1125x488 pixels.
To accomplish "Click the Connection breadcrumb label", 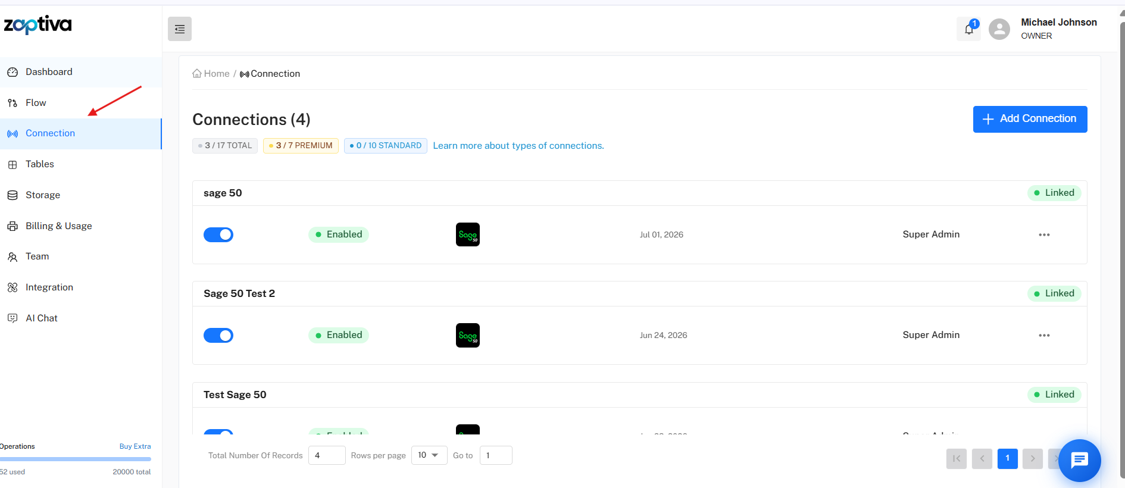I will (275, 74).
